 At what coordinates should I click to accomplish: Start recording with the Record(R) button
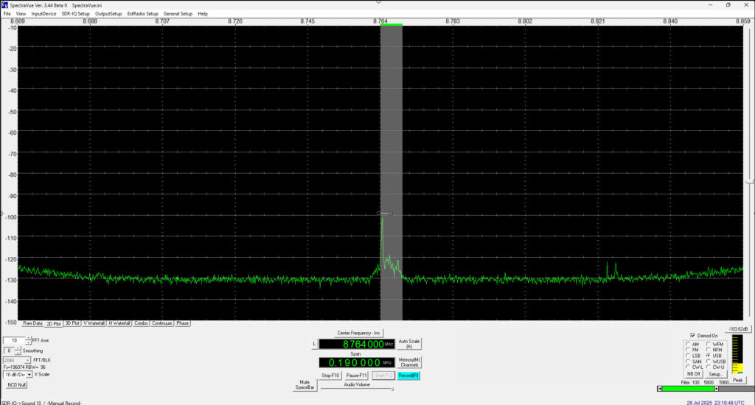tap(408, 376)
